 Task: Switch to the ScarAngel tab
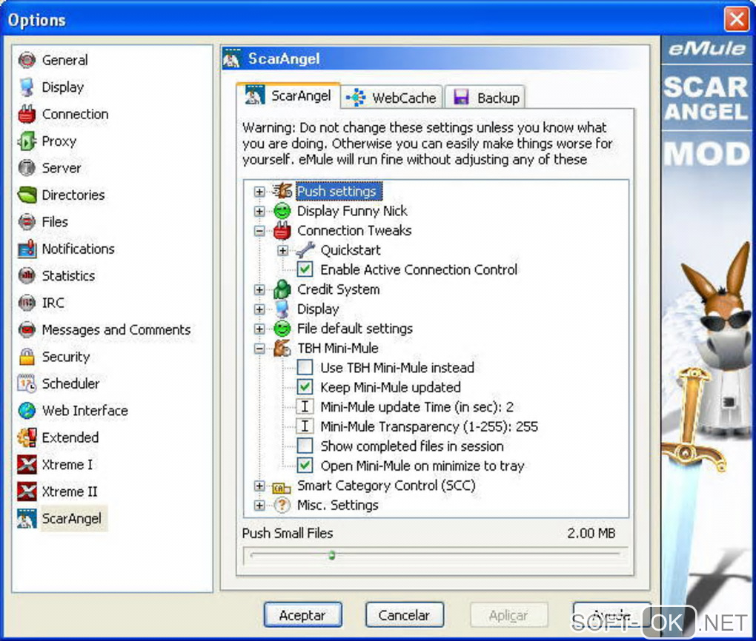coord(288,95)
